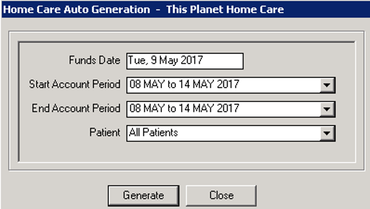Select the weekday 'Tue' in Funds Date

[x=137, y=60]
